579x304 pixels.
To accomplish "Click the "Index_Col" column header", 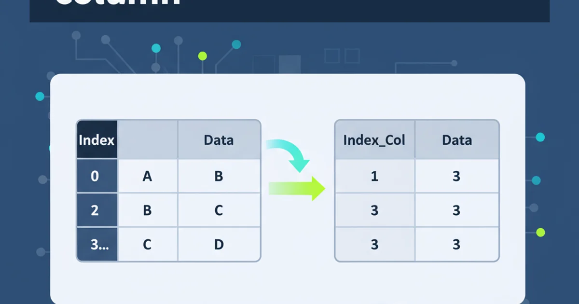I will (374, 140).
